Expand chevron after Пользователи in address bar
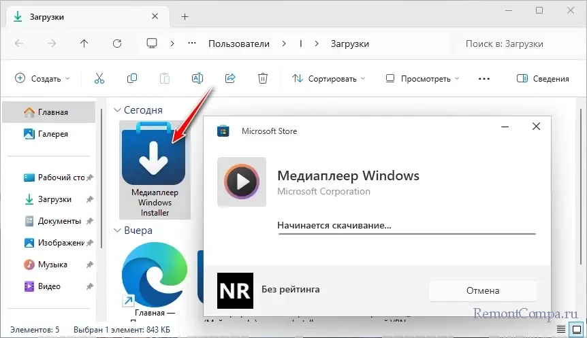587x338 pixels. (284, 44)
